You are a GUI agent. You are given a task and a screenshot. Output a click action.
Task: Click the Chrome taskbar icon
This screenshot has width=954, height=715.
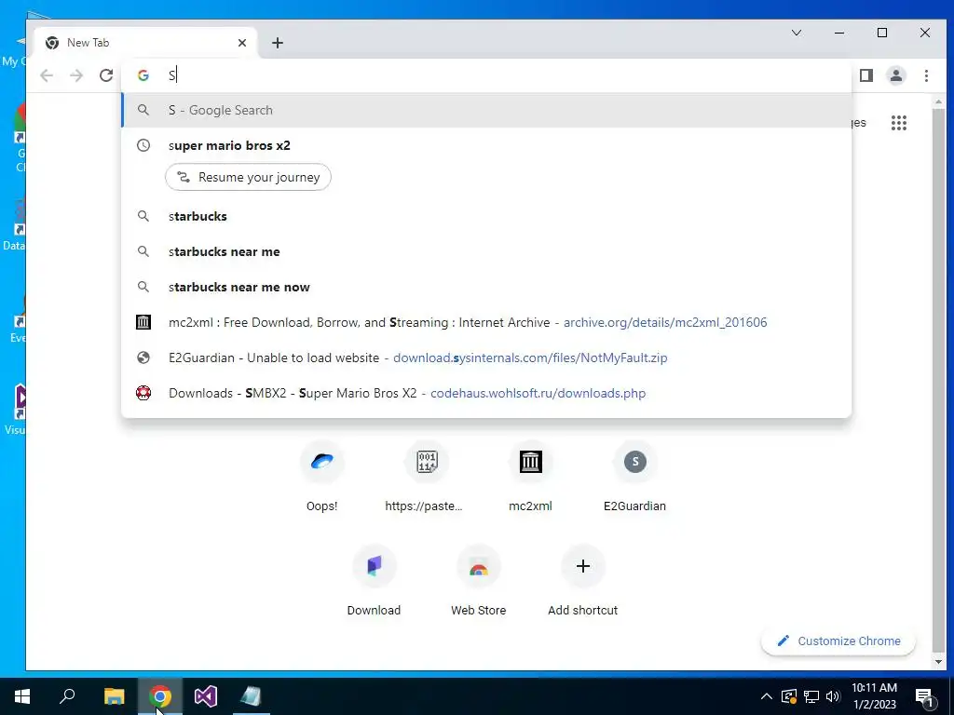[x=160, y=696]
